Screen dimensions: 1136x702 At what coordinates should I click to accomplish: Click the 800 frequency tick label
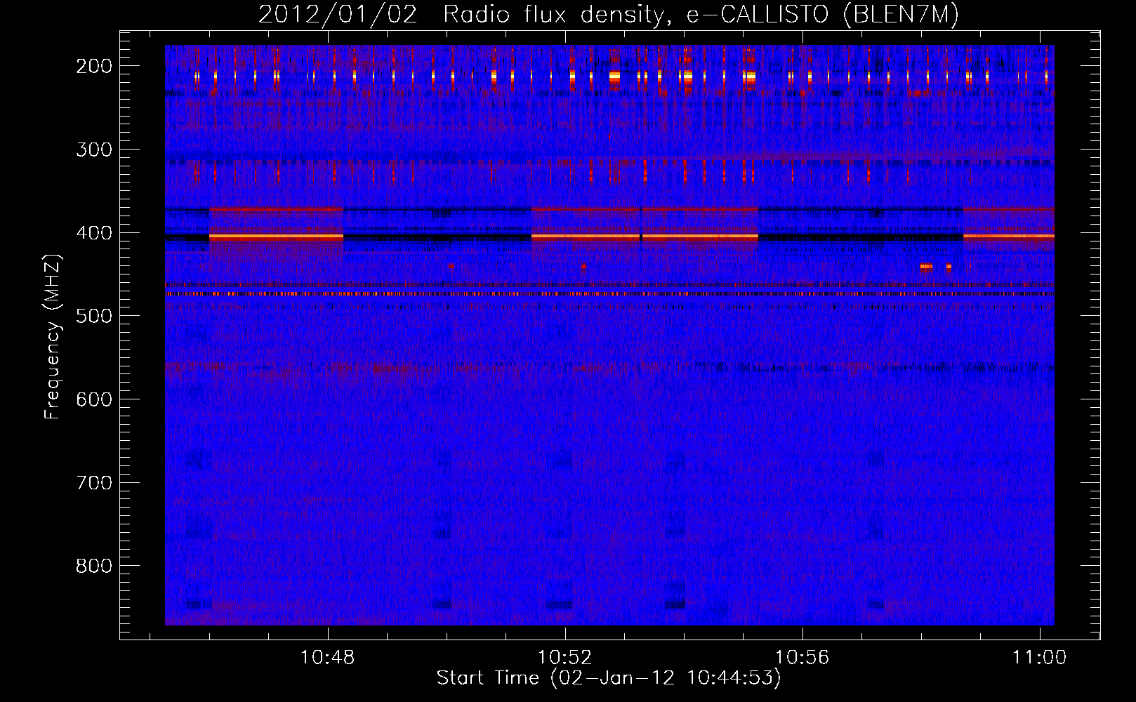pyautogui.click(x=94, y=566)
